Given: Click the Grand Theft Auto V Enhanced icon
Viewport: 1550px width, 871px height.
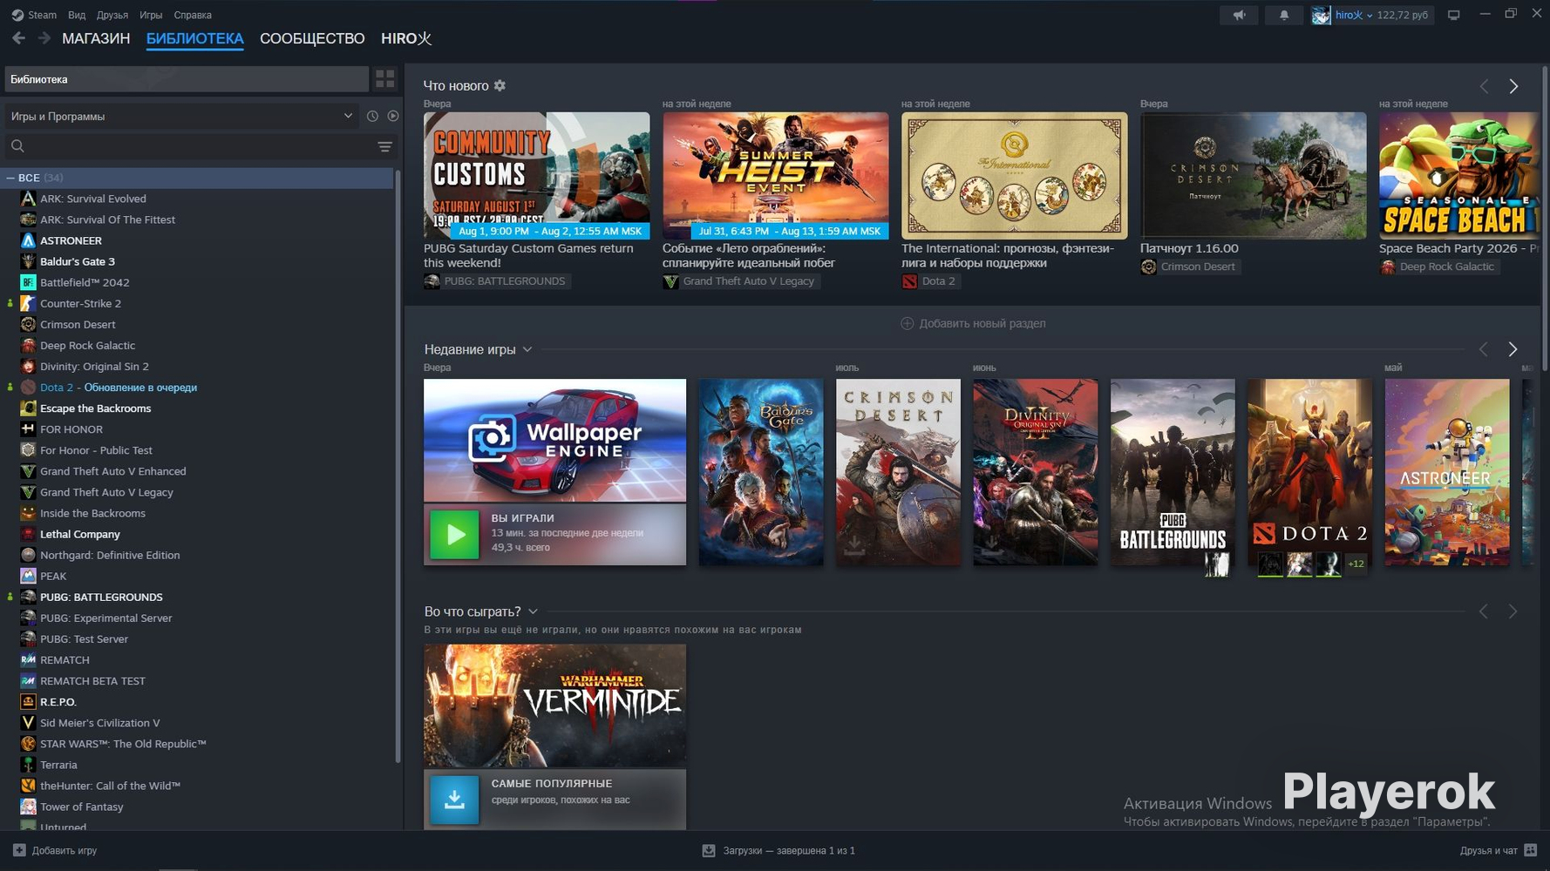Looking at the screenshot, I should pyautogui.click(x=28, y=471).
